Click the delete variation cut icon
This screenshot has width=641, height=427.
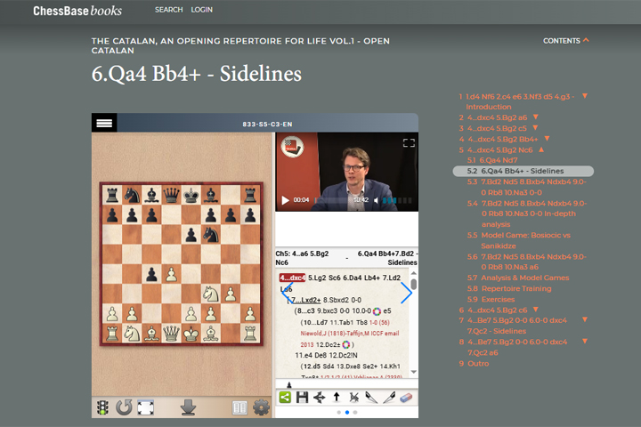[x=354, y=397]
